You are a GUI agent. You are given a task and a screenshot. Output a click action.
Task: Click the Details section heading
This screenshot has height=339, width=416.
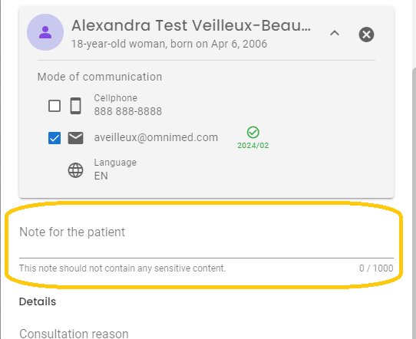38,301
